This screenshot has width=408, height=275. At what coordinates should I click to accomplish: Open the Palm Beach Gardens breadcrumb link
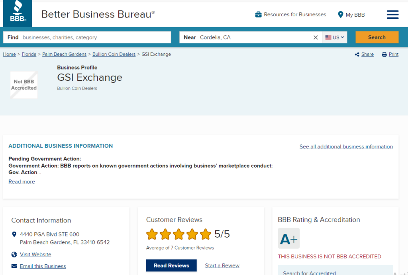pos(64,55)
